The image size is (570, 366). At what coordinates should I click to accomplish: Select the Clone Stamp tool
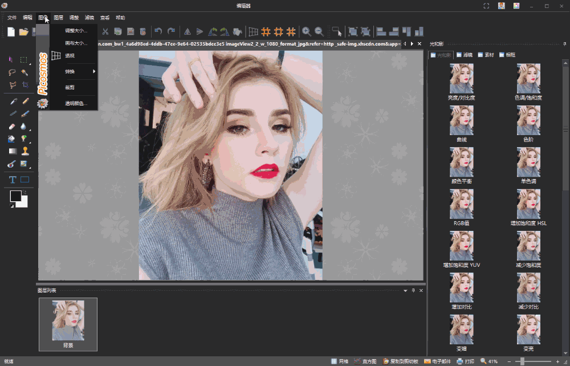click(25, 151)
